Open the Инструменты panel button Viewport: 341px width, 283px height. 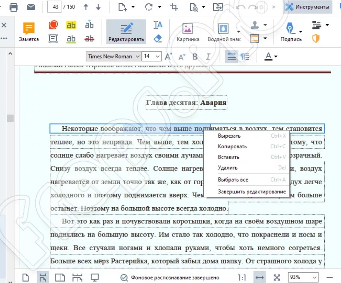(x=308, y=7)
